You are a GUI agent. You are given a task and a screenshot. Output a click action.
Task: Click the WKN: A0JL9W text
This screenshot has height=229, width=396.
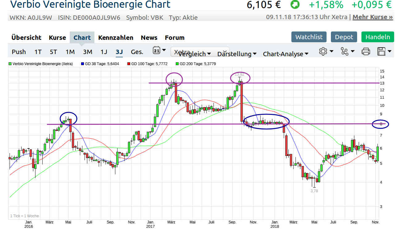(x=31, y=18)
